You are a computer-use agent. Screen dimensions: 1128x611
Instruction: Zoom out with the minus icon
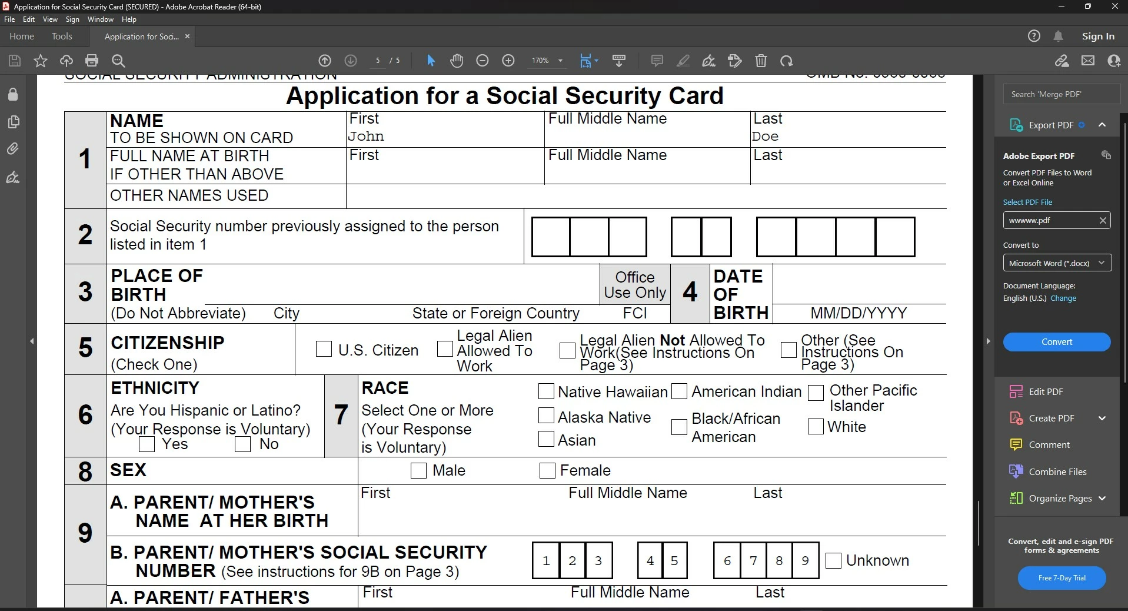[x=483, y=61]
